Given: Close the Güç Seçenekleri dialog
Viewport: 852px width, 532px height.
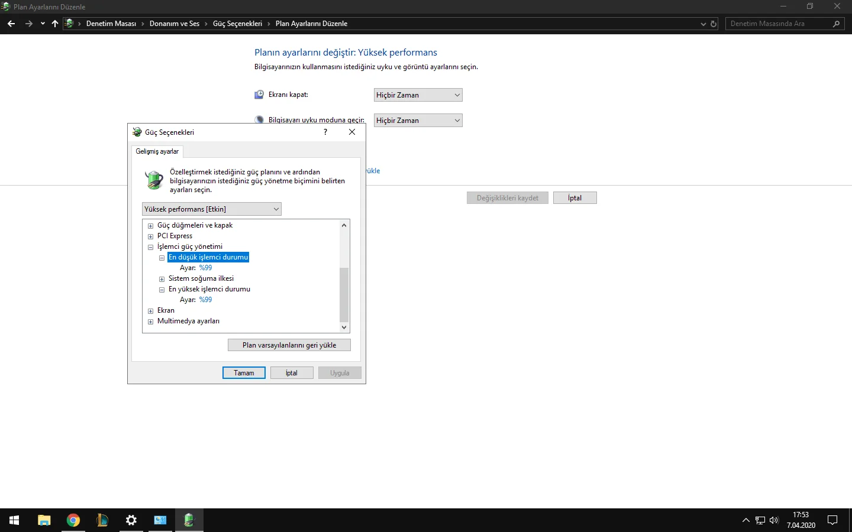Looking at the screenshot, I should (352, 132).
